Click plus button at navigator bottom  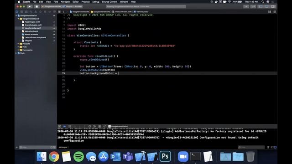click(17, 147)
